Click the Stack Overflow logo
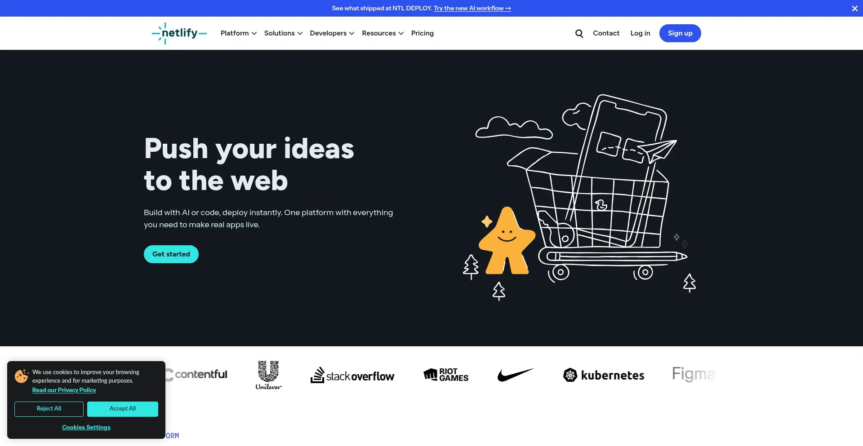Screen dimensions: 863x446 click(x=352, y=375)
